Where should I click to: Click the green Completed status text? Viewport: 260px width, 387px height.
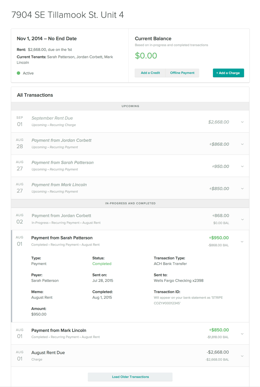(x=102, y=264)
